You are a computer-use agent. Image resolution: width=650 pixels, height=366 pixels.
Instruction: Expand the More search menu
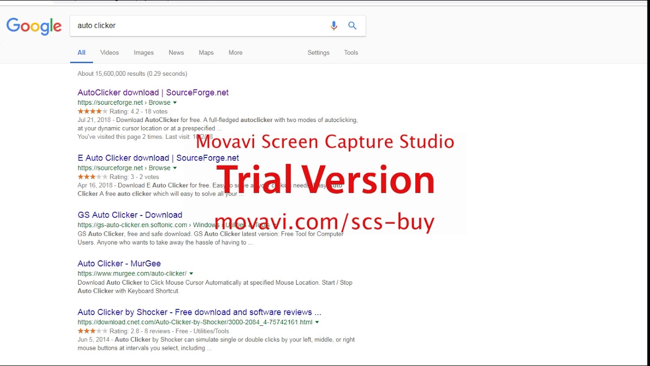[236, 52]
